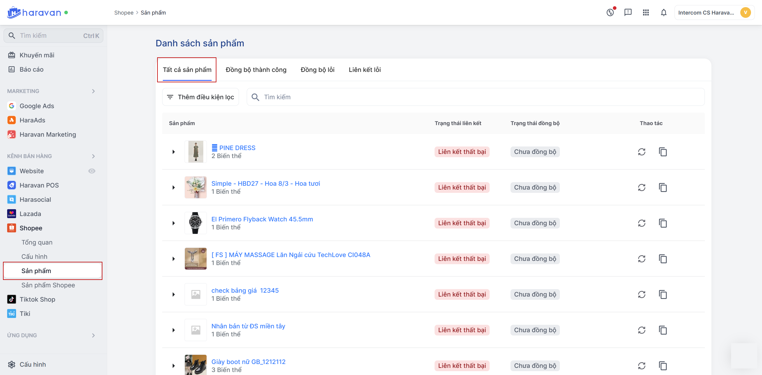Screen dimensions: 762x375
Task: Expand the Giày boot nữ GB_1212112 row
Action: pyautogui.click(x=174, y=366)
